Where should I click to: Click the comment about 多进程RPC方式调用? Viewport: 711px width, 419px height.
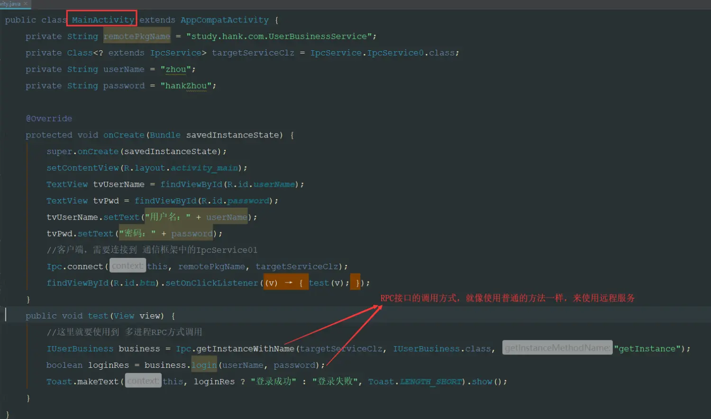[124, 332]
